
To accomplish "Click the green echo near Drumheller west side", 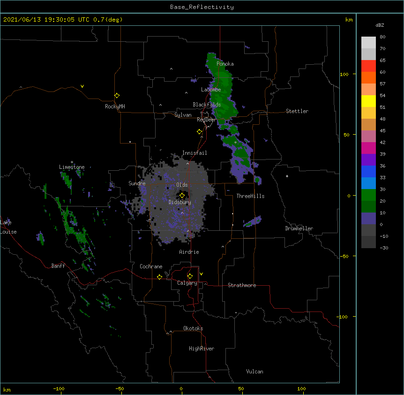I will coord(252,221).
